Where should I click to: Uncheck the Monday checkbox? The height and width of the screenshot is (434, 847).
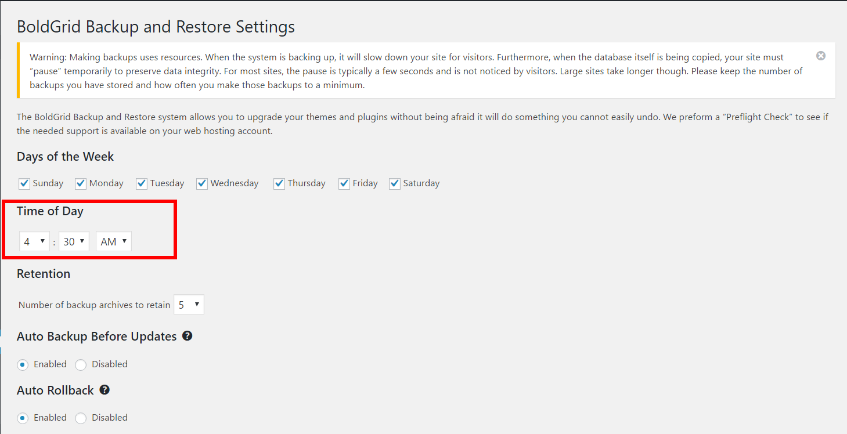click(x=81, y=183)
